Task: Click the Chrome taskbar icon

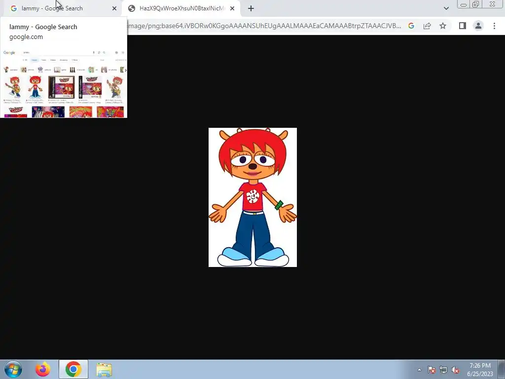Action: tap(73, 369)
